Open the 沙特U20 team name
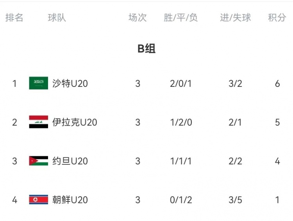This screenshot has width=293, height=221. [70, 83]
